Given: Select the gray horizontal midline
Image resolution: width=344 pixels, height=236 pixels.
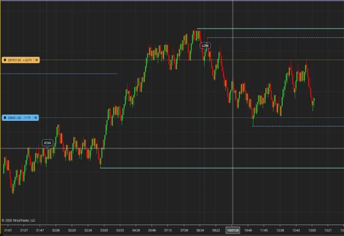Looking at the screenshot, I should click(172, 148).
